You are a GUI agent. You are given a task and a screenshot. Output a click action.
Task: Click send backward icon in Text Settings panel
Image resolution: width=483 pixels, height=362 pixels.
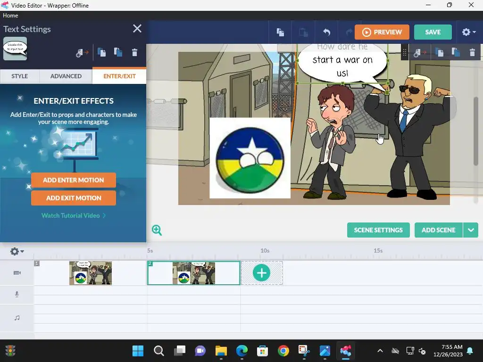pos(118,52)
